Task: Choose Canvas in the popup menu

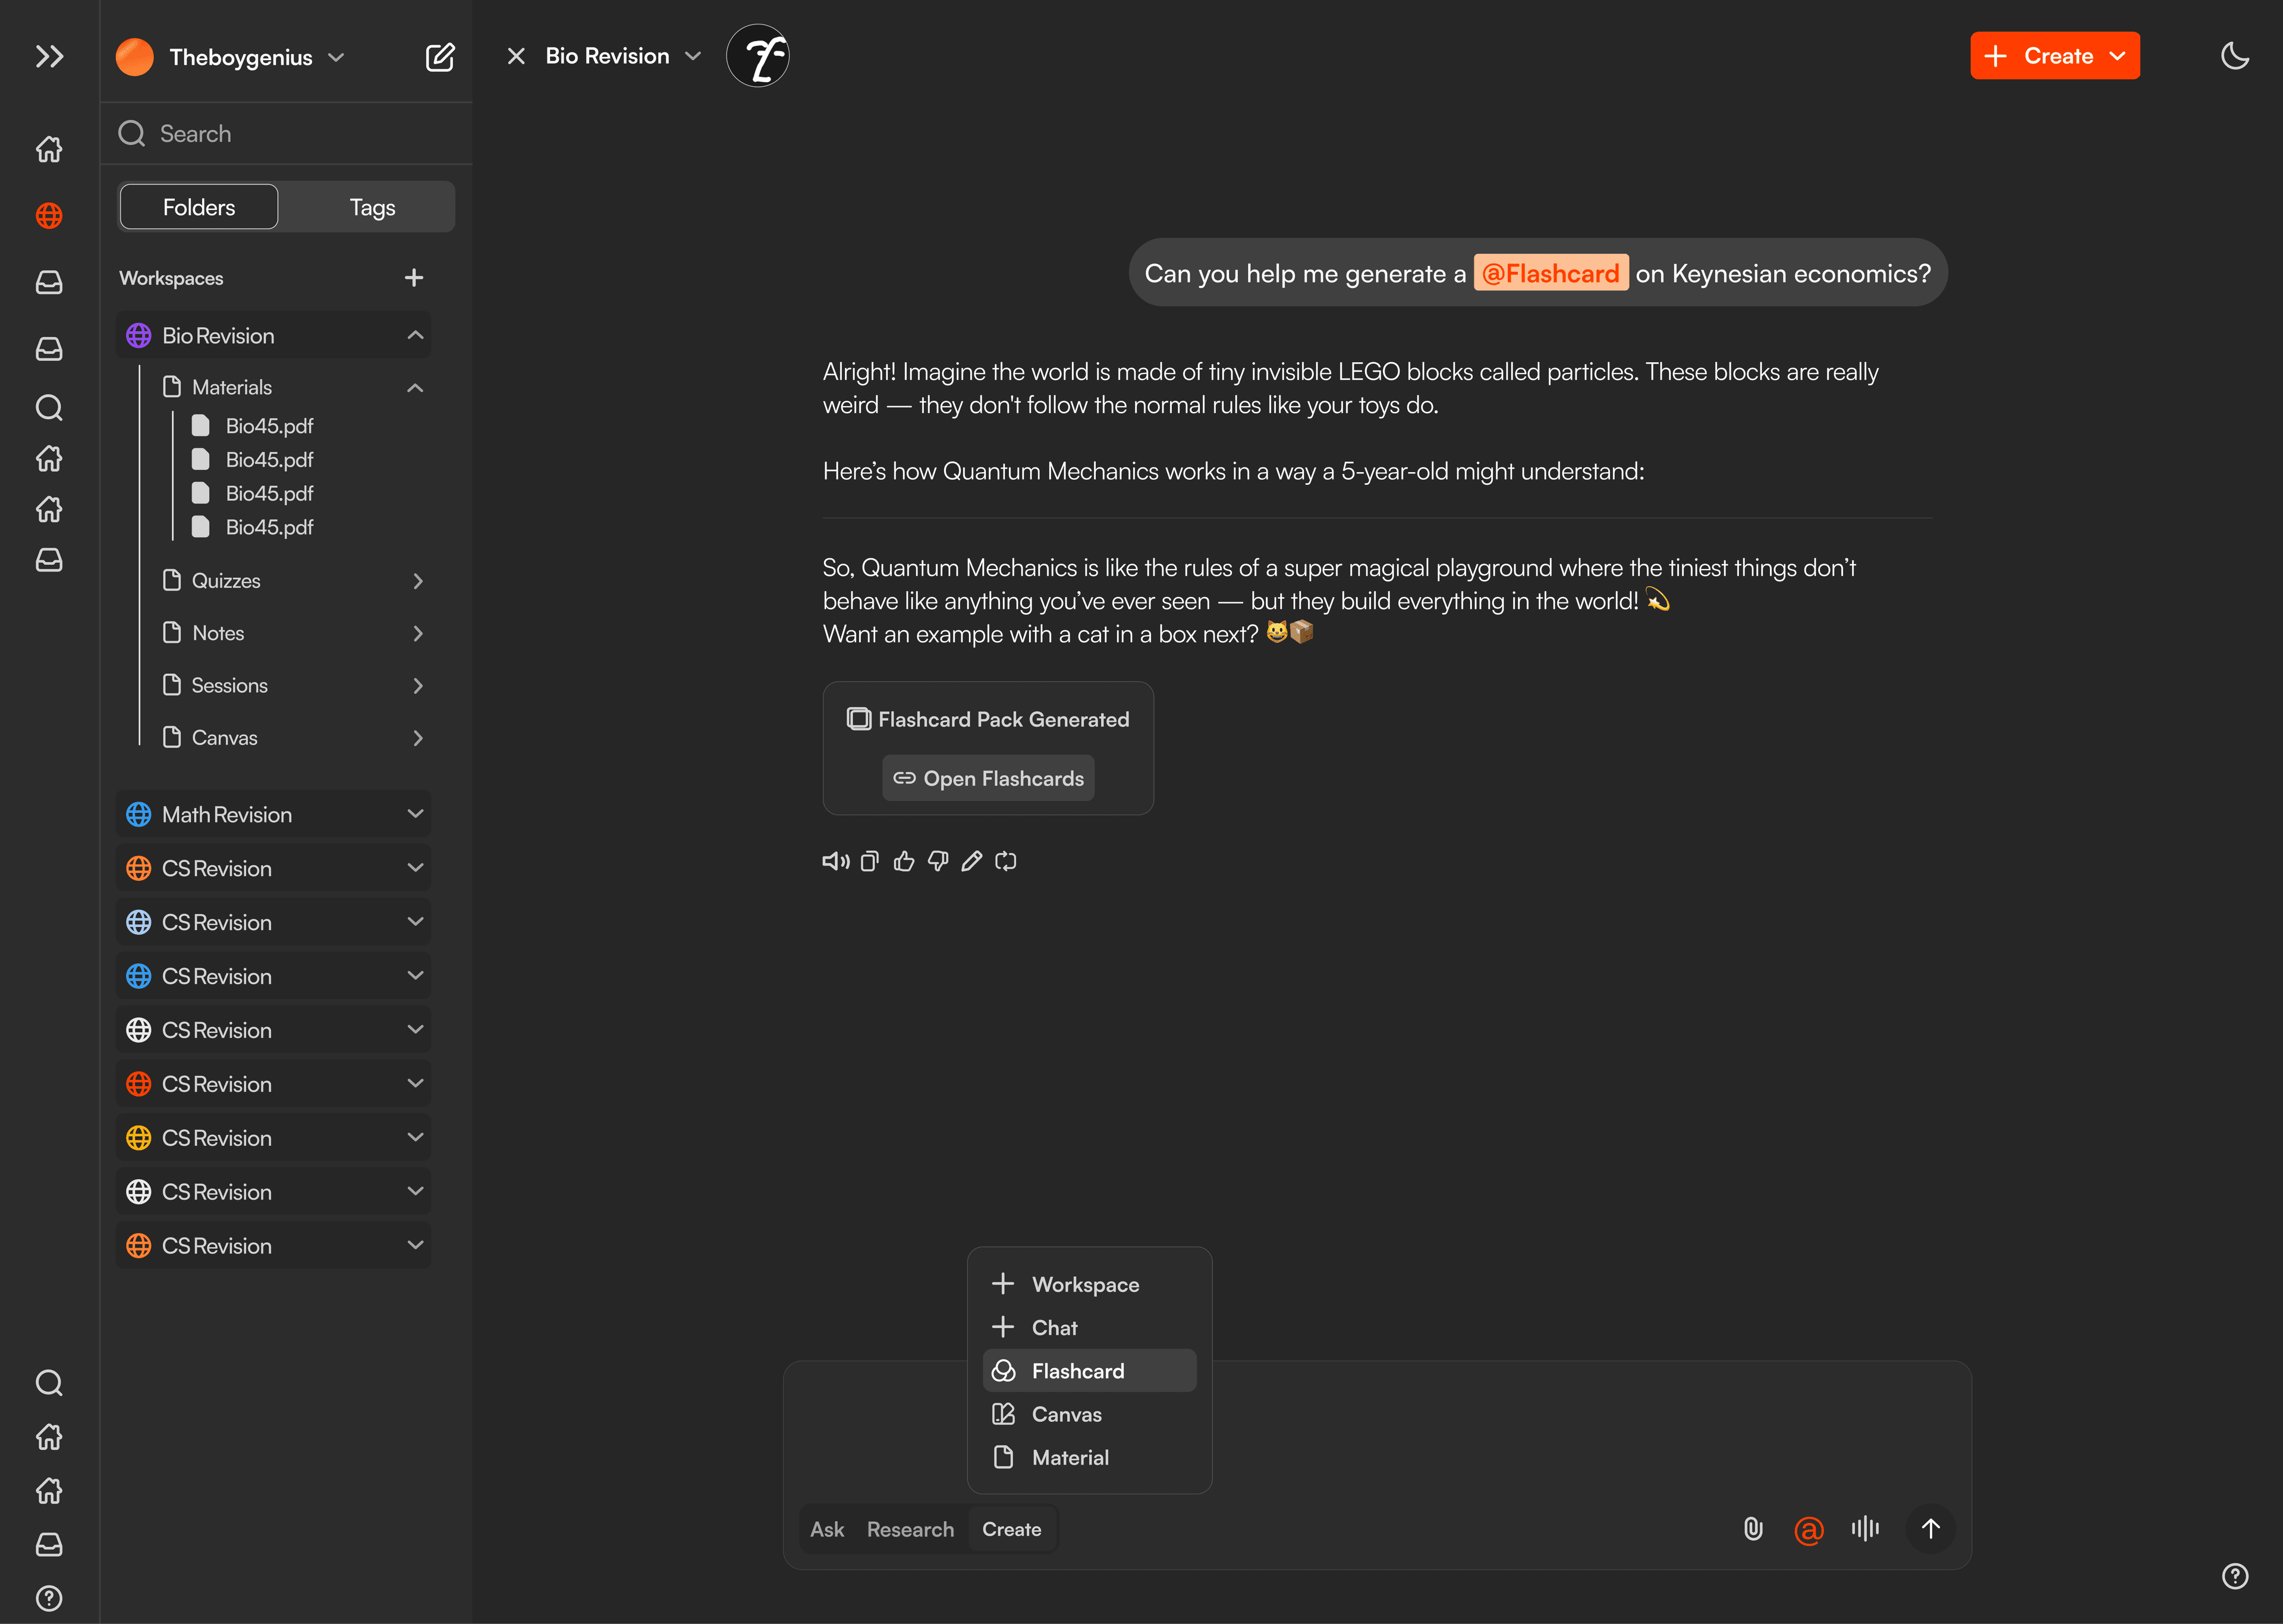Action: point(1065,1414)
